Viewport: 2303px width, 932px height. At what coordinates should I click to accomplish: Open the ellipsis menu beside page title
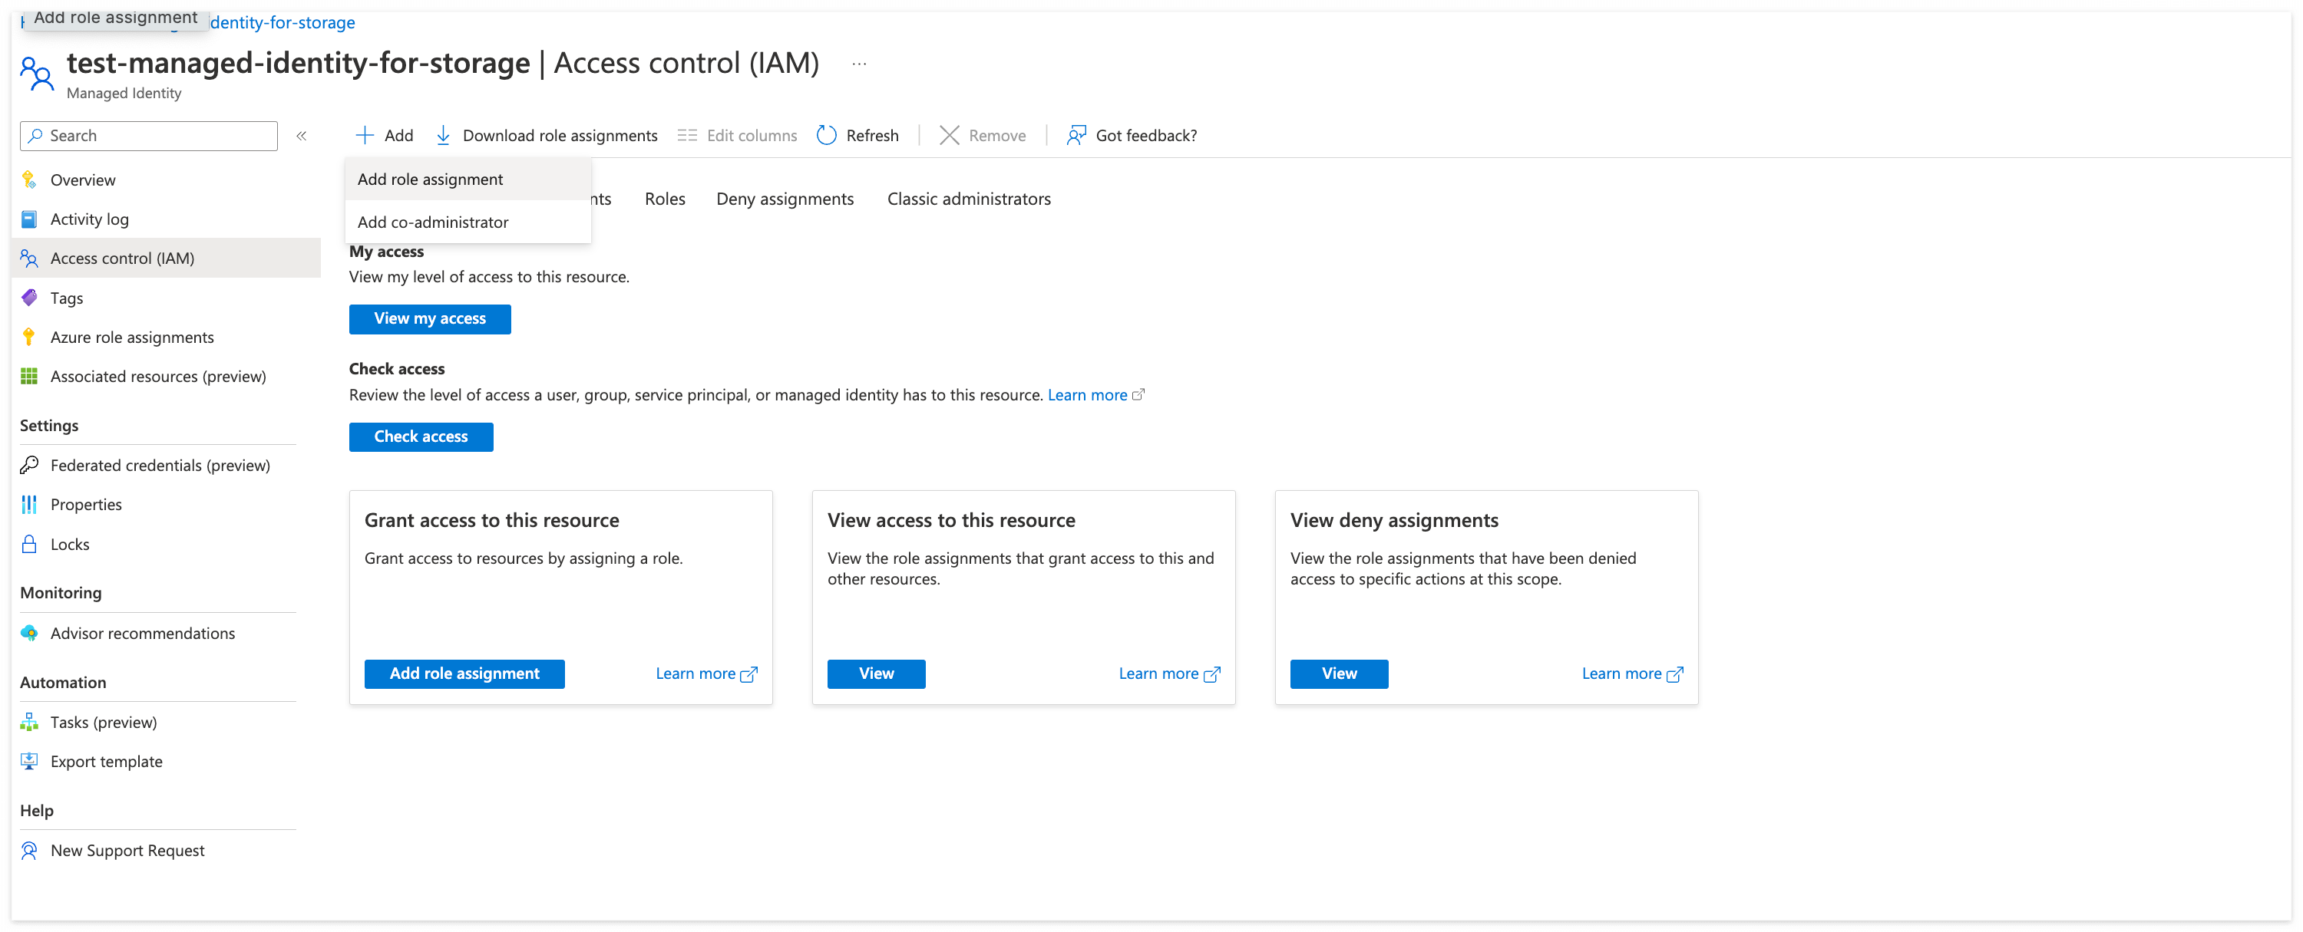[x=859, y=64]
